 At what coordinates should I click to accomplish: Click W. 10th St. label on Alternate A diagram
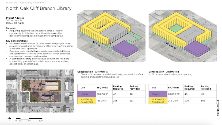point(97,44)
